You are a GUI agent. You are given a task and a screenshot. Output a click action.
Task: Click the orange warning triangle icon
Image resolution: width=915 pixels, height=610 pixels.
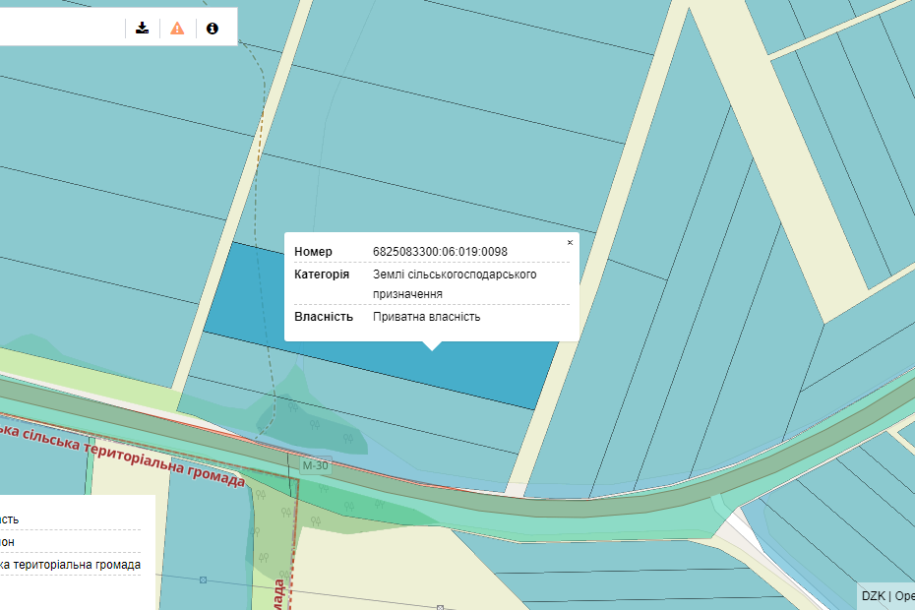[x=177, y=28]
